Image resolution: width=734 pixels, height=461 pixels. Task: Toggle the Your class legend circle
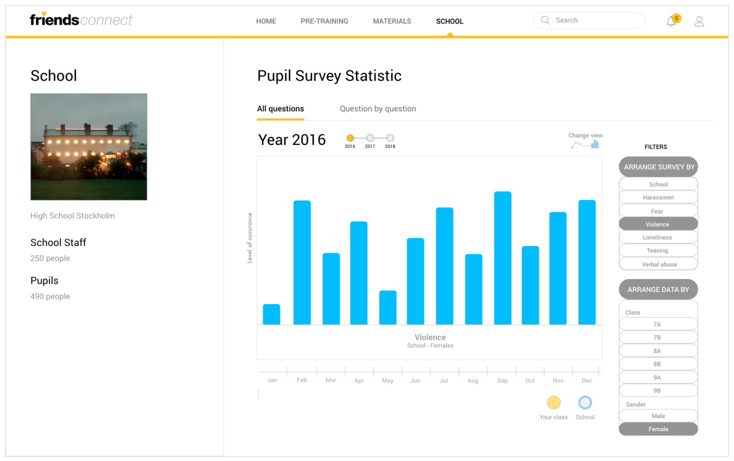click(554, 403)
